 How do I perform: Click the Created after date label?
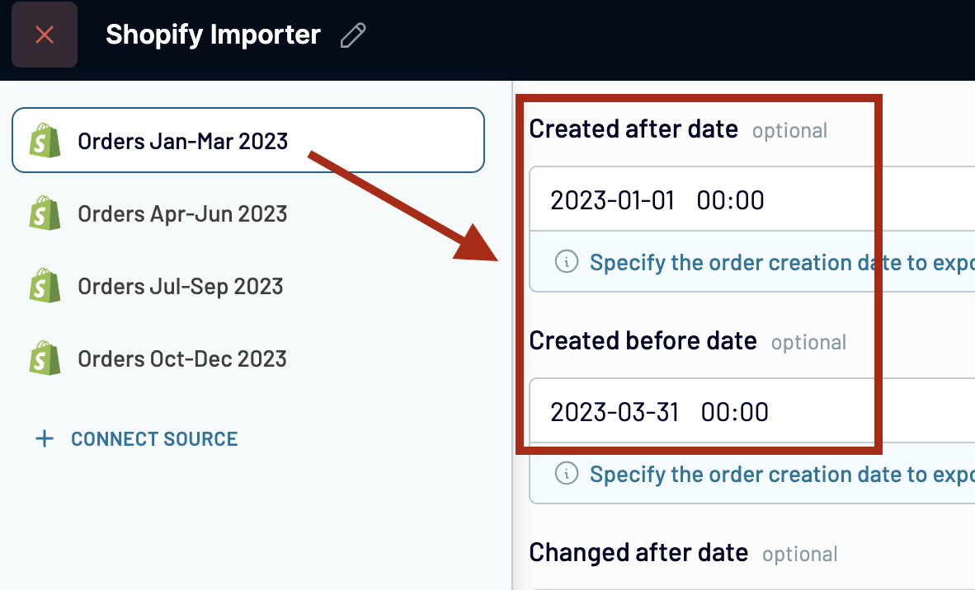634,129
